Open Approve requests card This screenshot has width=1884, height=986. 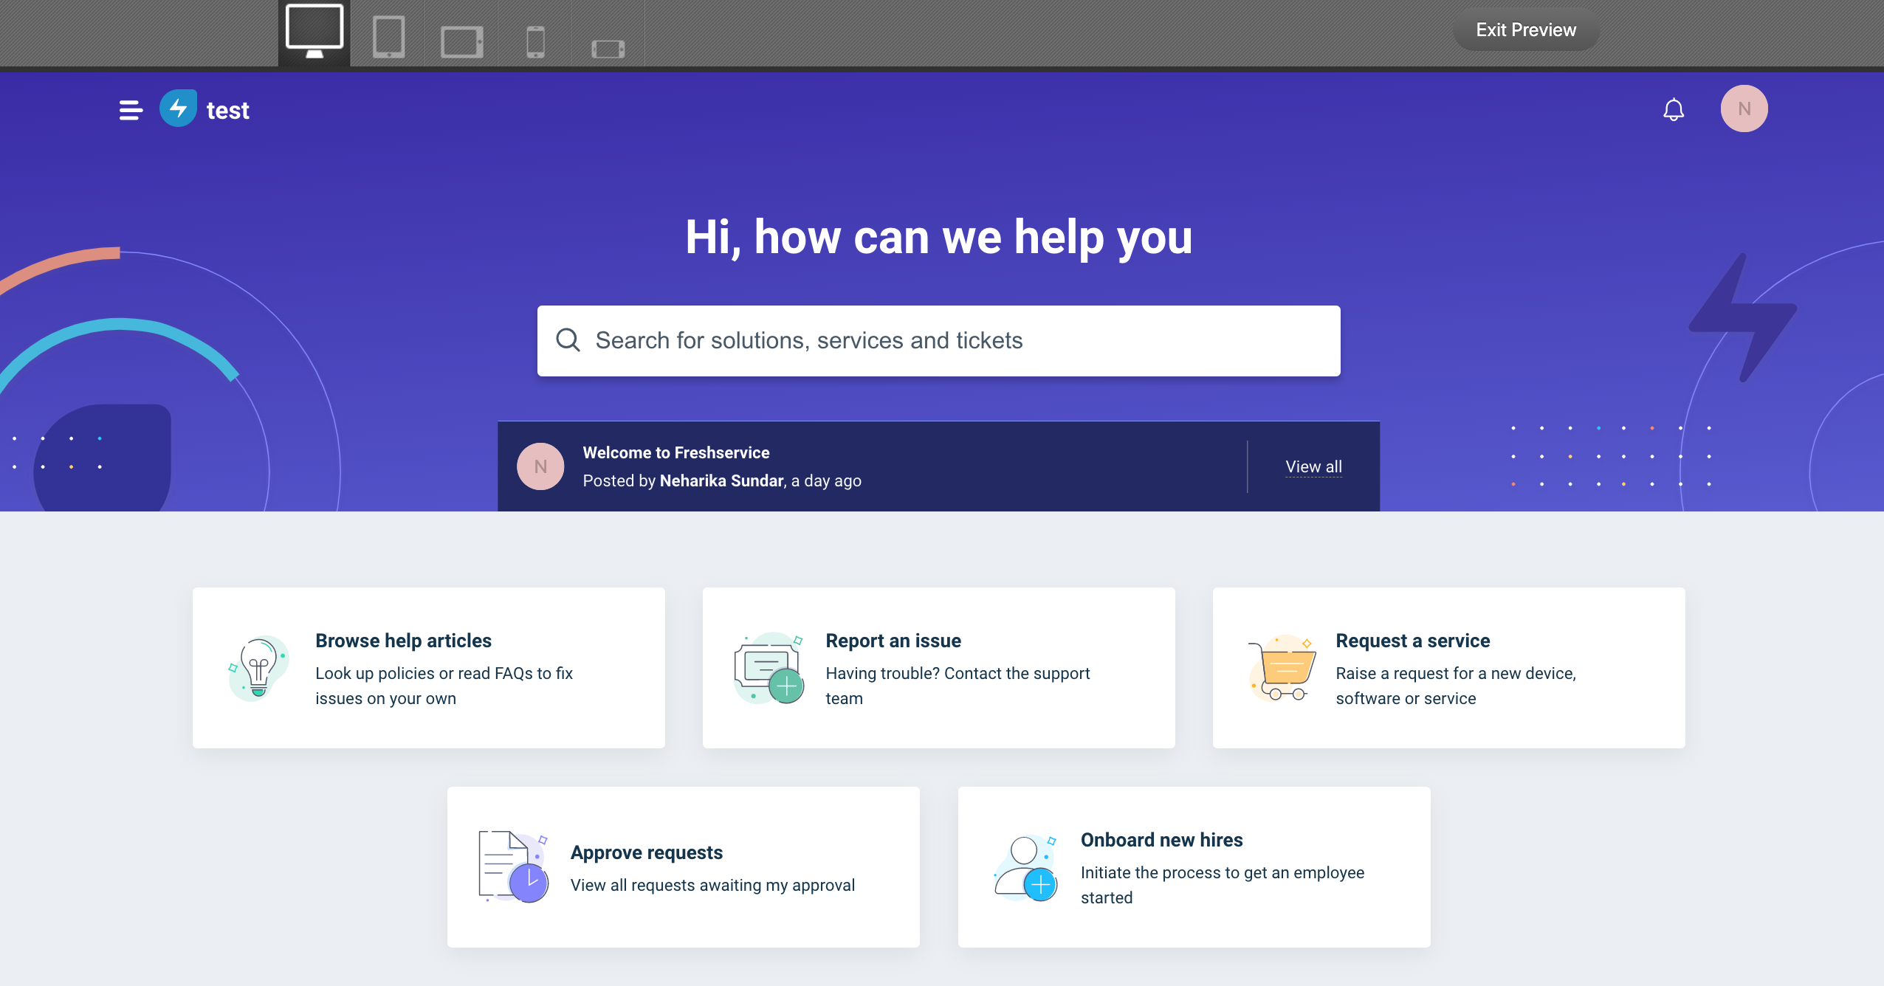click(x=683, y=867)
